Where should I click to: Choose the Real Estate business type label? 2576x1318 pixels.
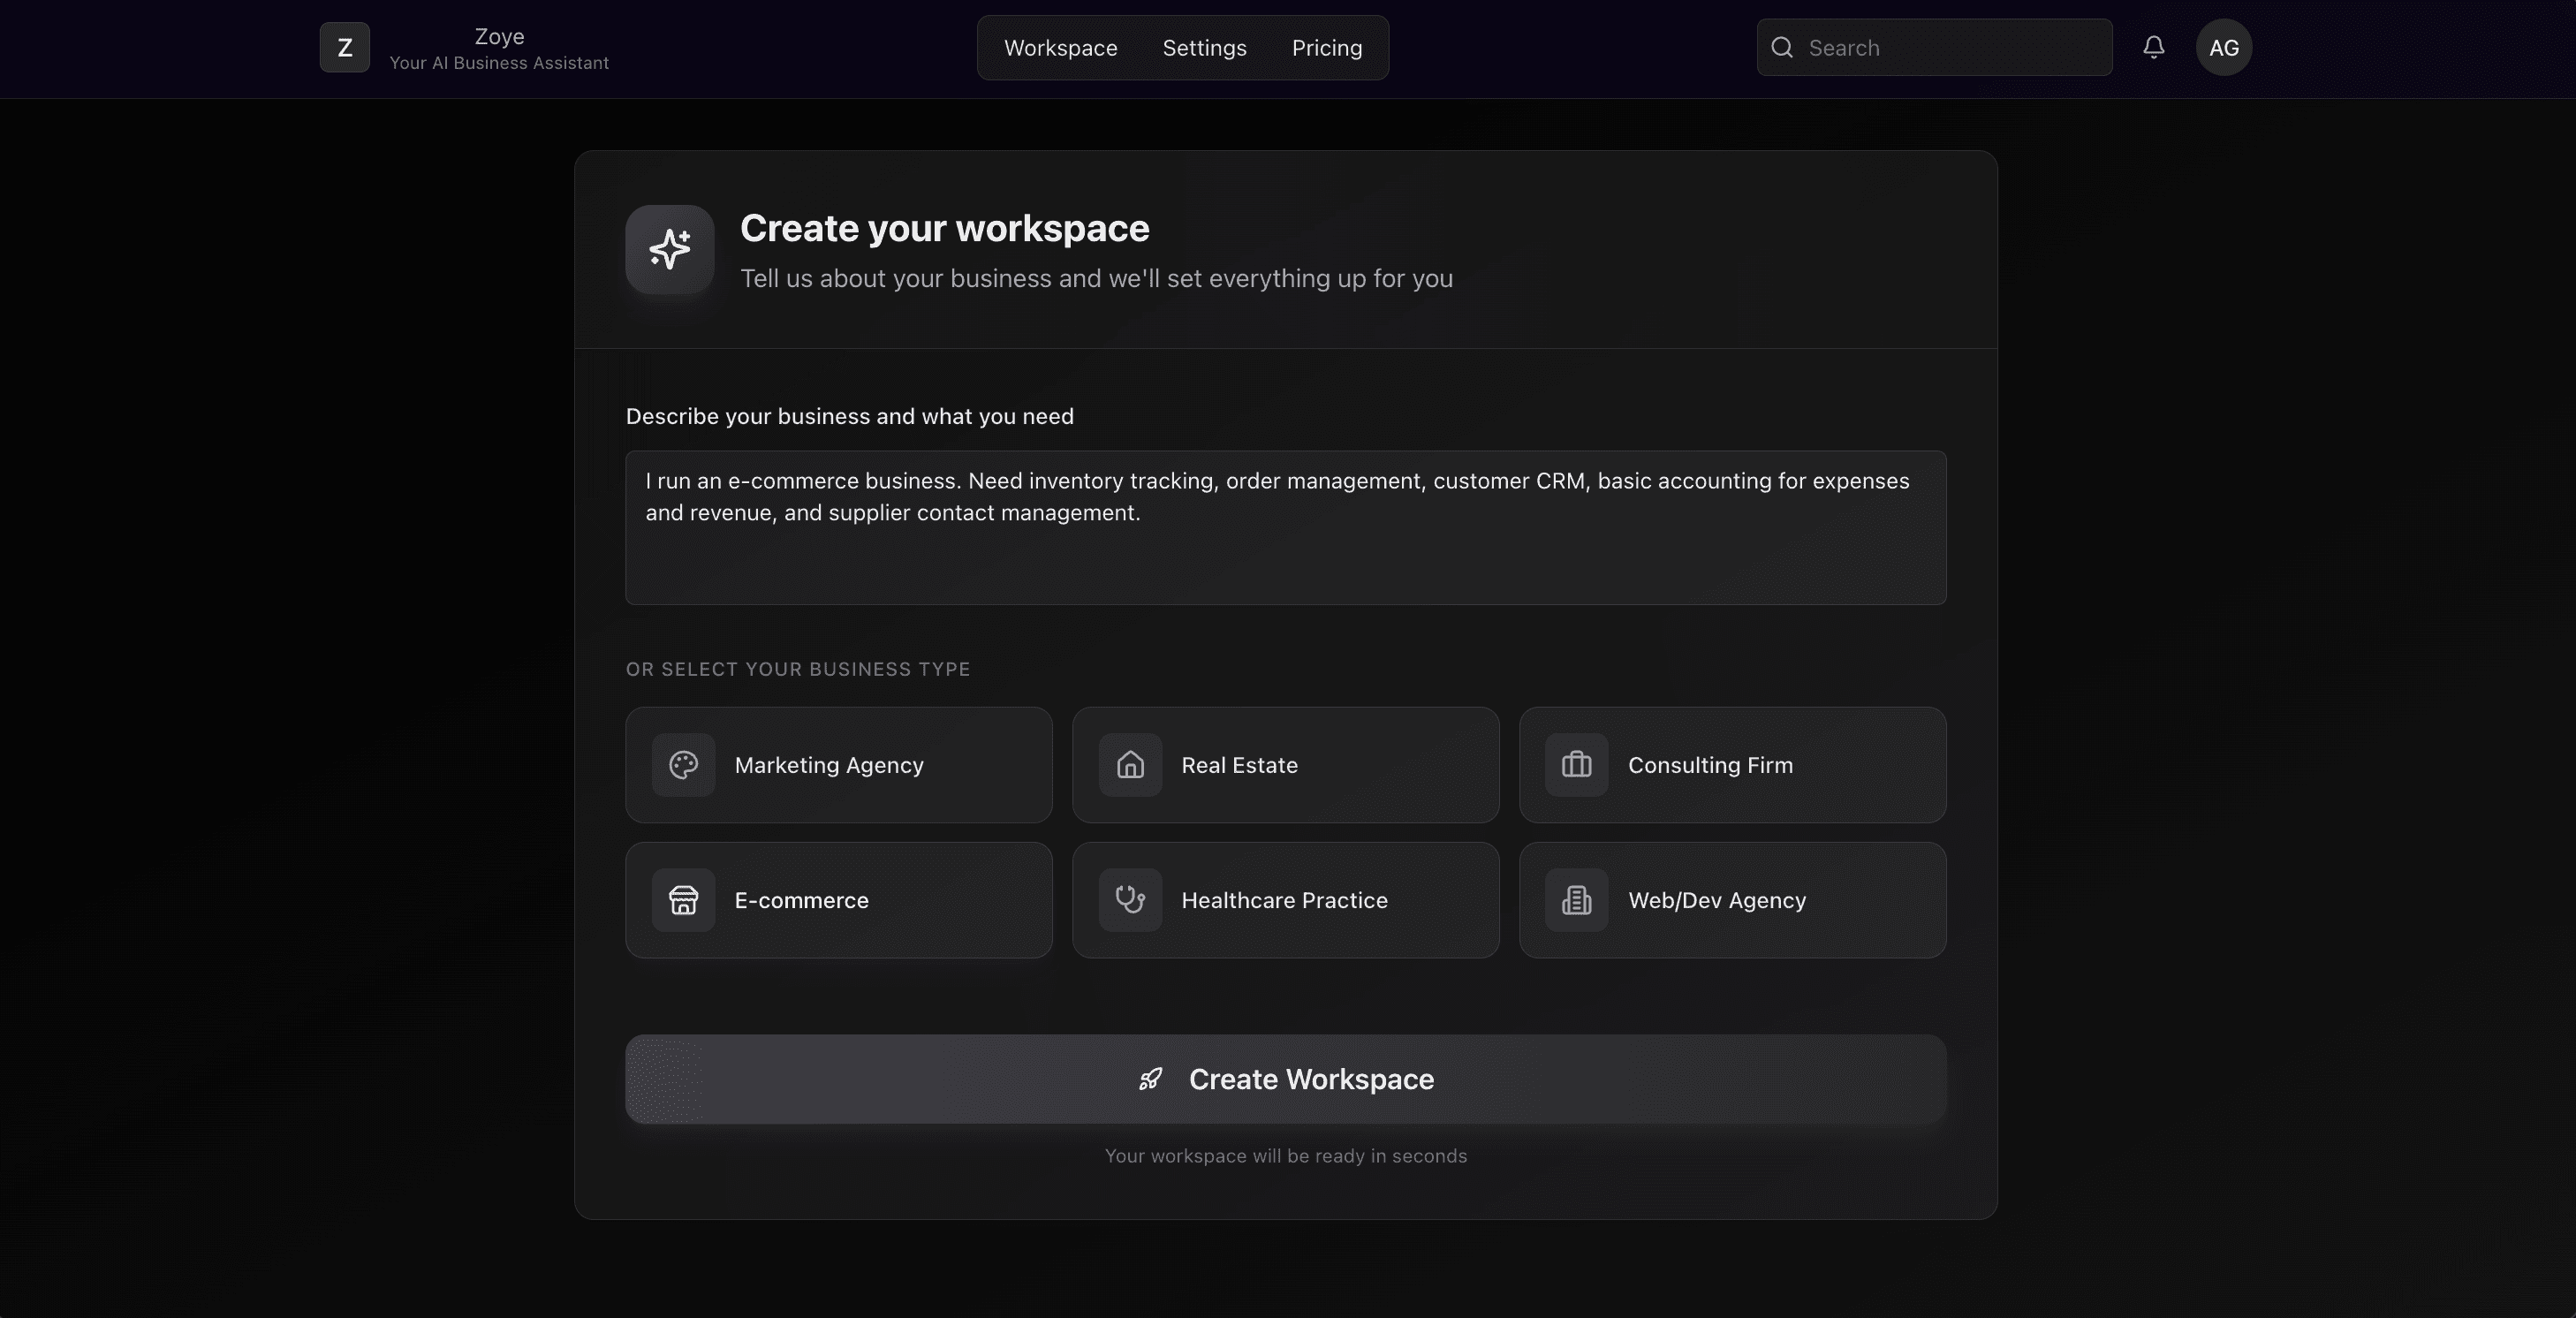click(x=1239, y=765)
